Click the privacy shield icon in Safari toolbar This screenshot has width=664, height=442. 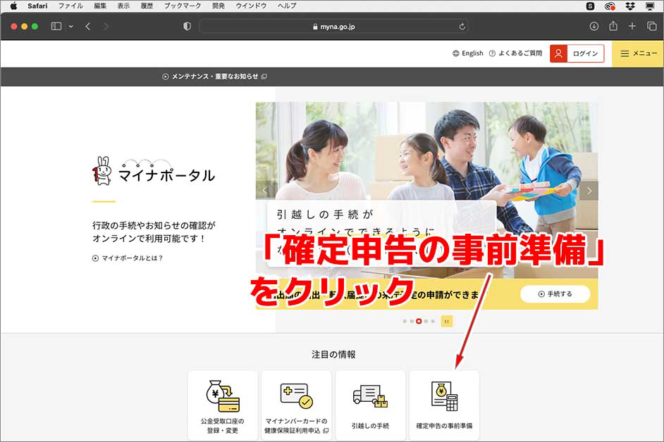click(185, 26)
